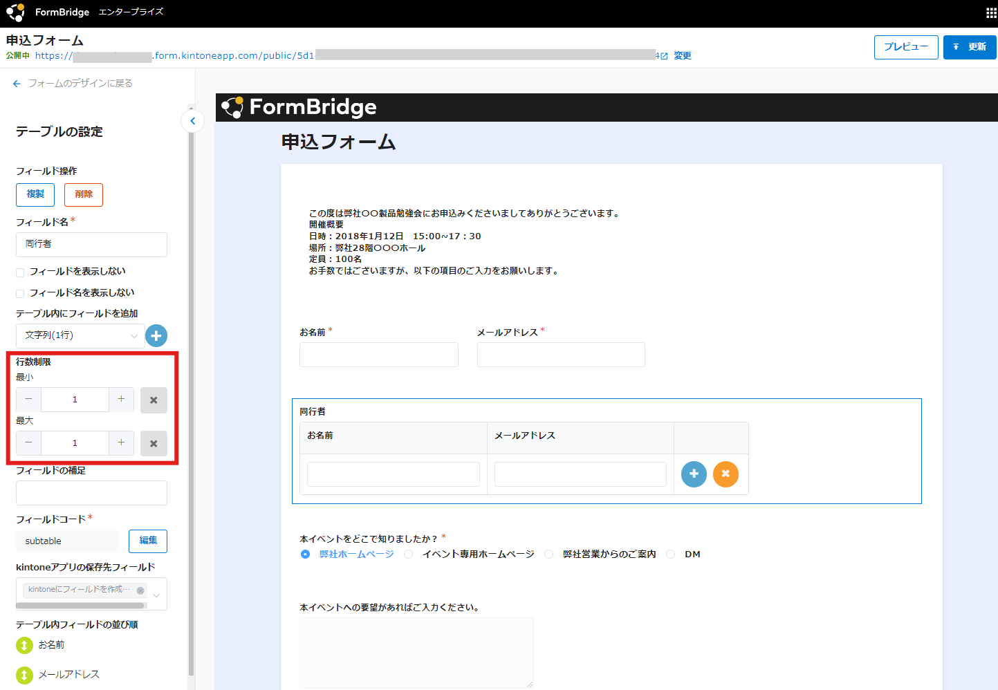The width and height of the screenshot is (998, 690).
Task: Select the 弊社ホームページ radio option
Action: [x=305, y=554]
